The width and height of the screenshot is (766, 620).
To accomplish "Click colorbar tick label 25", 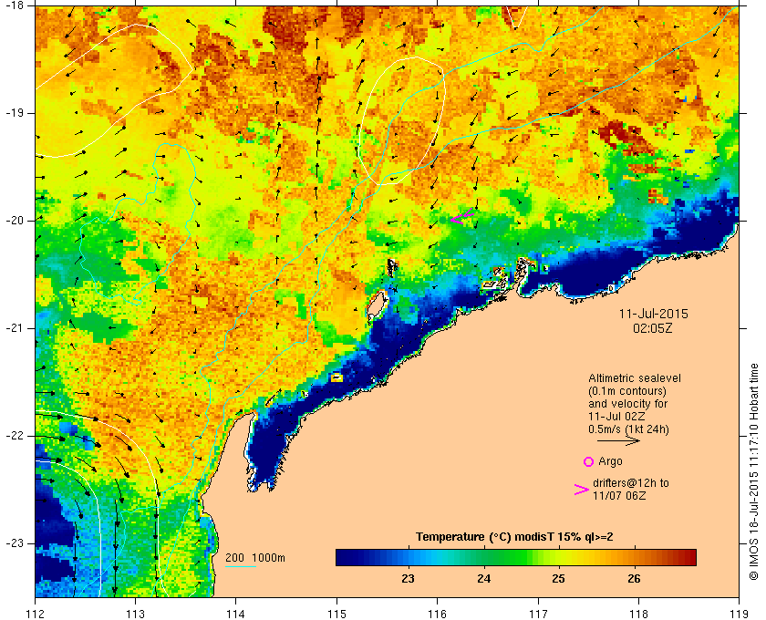I will [558, 578].
